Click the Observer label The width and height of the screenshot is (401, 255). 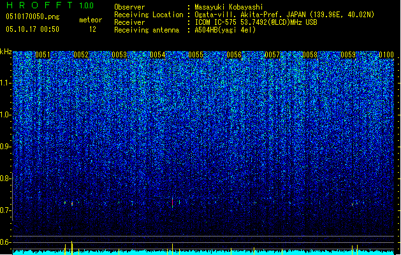pyautogui.click(x=129, y=7)
